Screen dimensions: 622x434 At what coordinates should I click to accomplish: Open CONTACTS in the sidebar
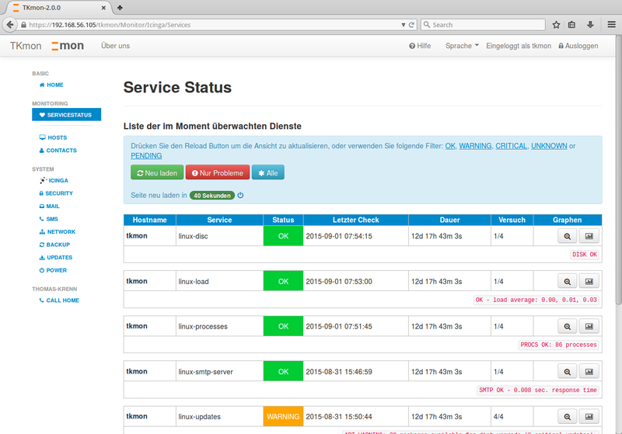(x=58, y=151)
